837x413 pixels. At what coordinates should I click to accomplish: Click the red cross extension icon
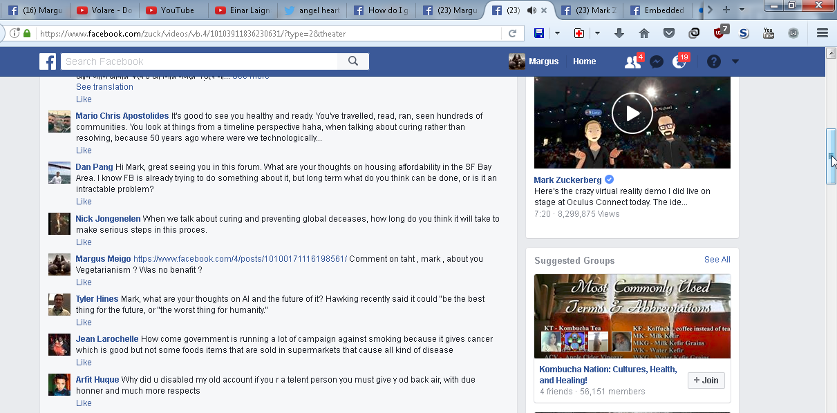[579, 33]
